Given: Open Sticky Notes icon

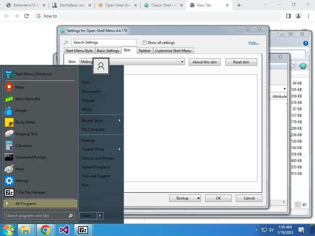Looking at the screenshot, I should click(9, 122).
